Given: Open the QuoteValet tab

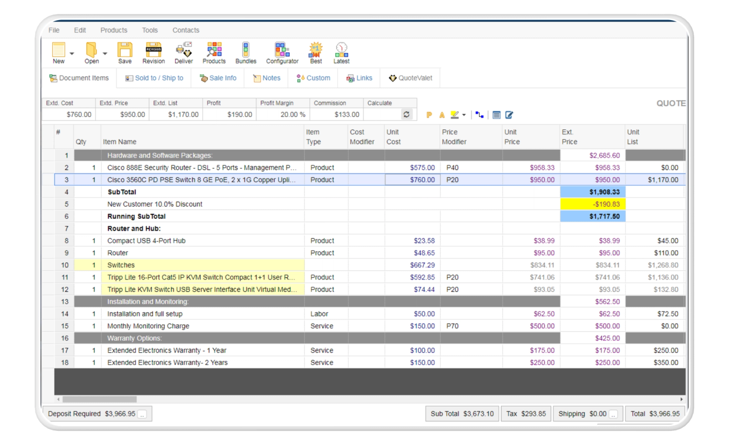Looking at the screenshot, I should [x=410, y=78].
